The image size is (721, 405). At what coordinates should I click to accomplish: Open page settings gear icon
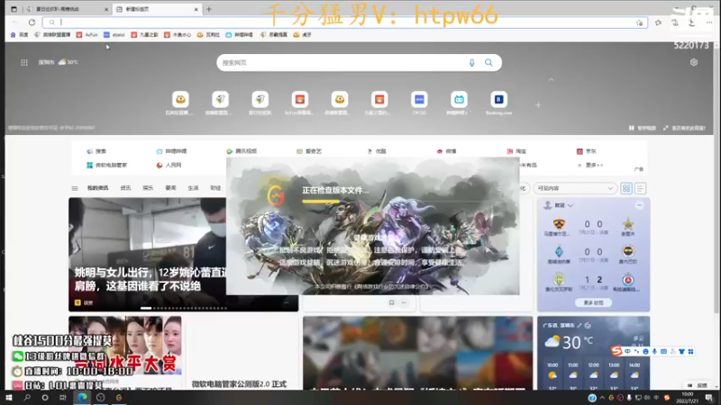tap(694, 62)
